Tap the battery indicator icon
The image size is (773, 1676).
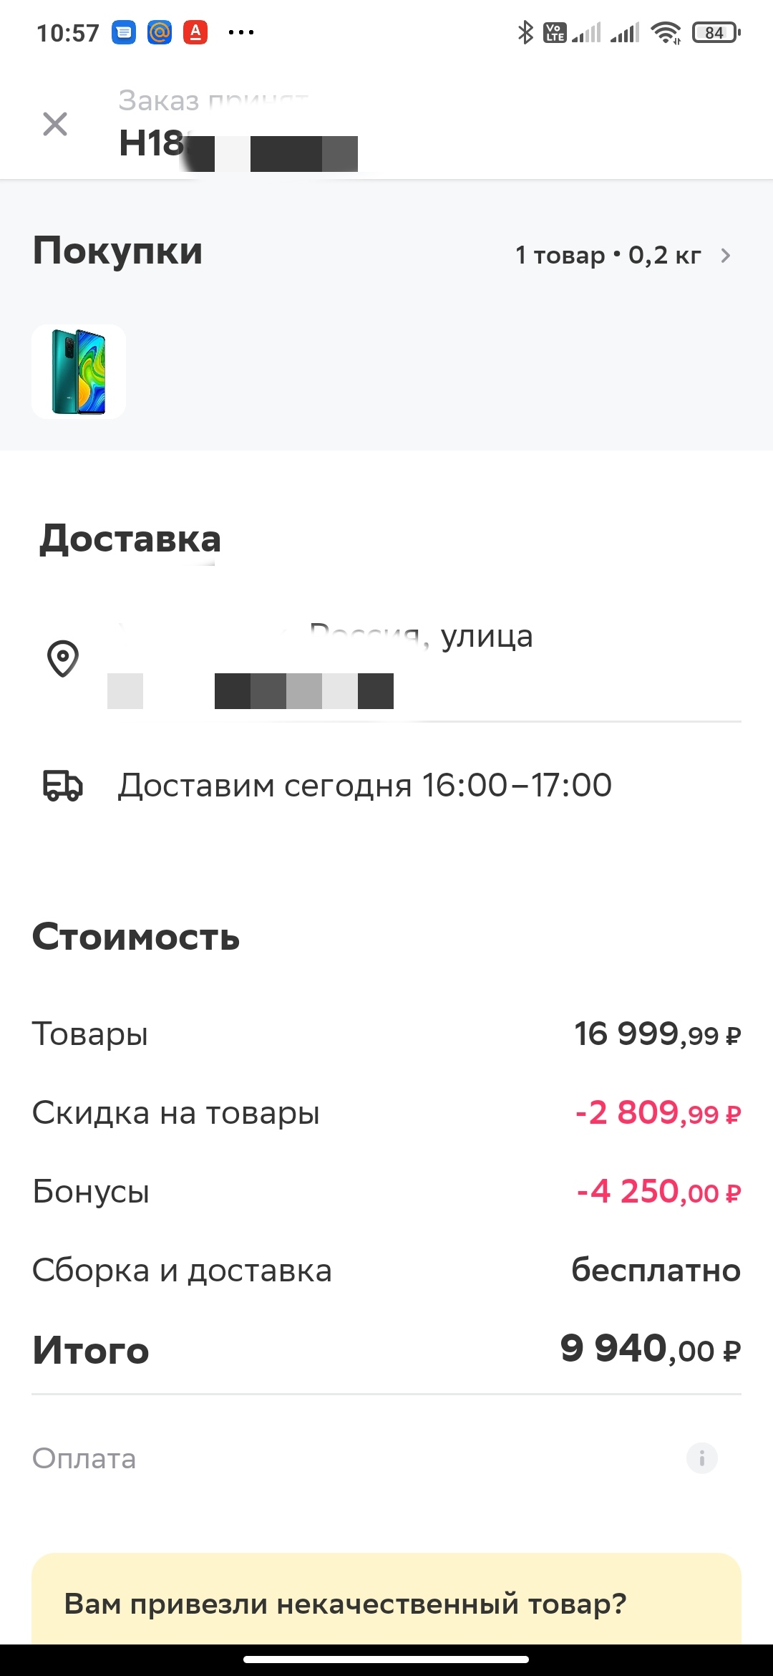[x=716, y=32]
